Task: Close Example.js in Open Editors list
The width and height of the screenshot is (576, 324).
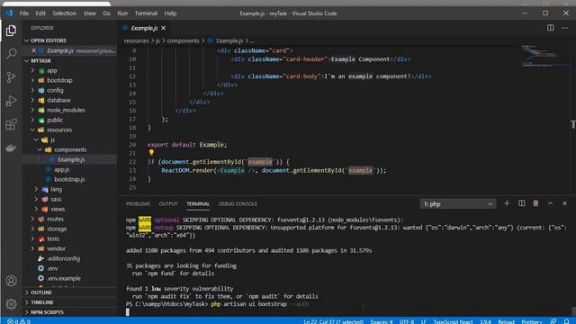Action: pos(34,50)
